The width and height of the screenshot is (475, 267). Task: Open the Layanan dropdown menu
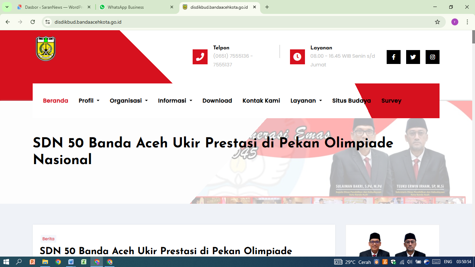click(x=306, y=100)
